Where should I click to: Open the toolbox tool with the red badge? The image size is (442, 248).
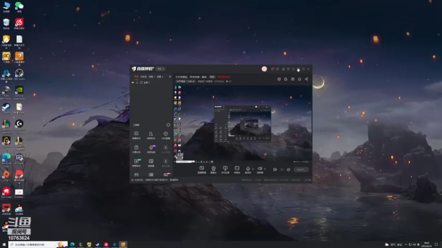[166, 175]
